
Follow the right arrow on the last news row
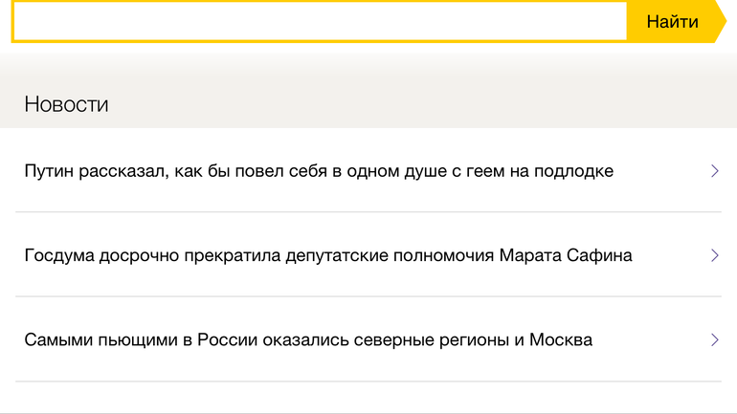pos(714,339)
